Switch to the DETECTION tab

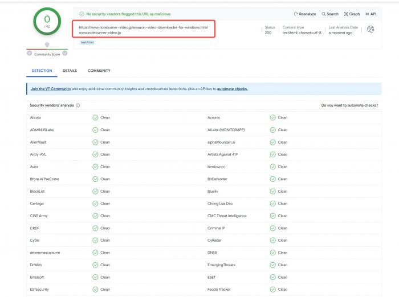42,71
